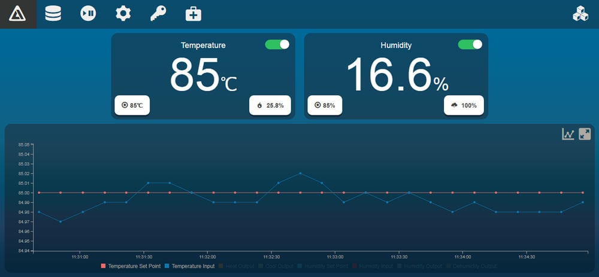
Task: Open the database stack icon
Action: [x=53, y=14]
